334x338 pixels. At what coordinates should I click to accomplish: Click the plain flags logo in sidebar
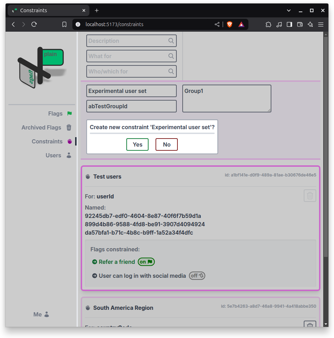[40, 66]
